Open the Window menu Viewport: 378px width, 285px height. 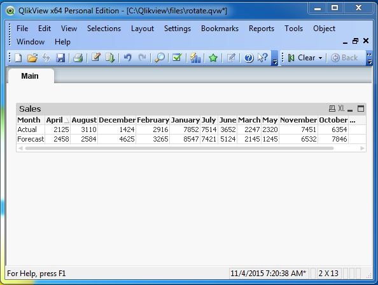click(x=31, y=42)
